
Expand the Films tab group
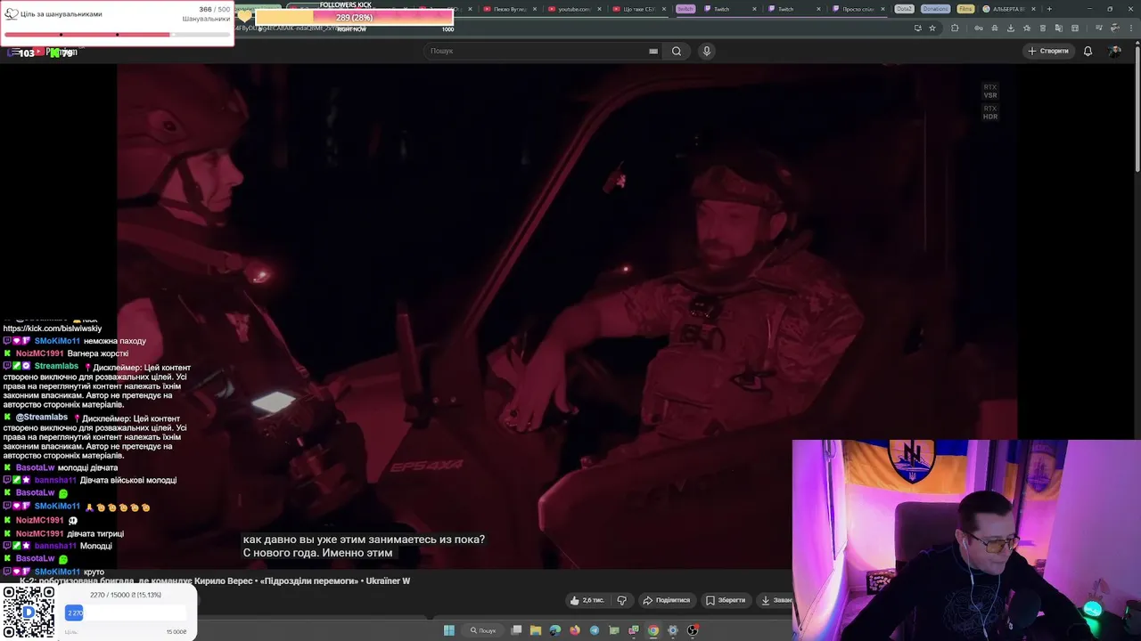pos(965,9)
